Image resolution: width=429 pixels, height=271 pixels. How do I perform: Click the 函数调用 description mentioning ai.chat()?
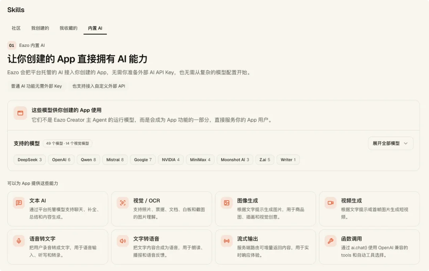tap(375, 251)
